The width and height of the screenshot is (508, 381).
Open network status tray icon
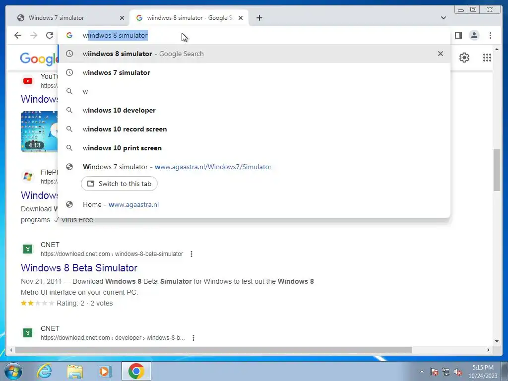pos(446,372)
